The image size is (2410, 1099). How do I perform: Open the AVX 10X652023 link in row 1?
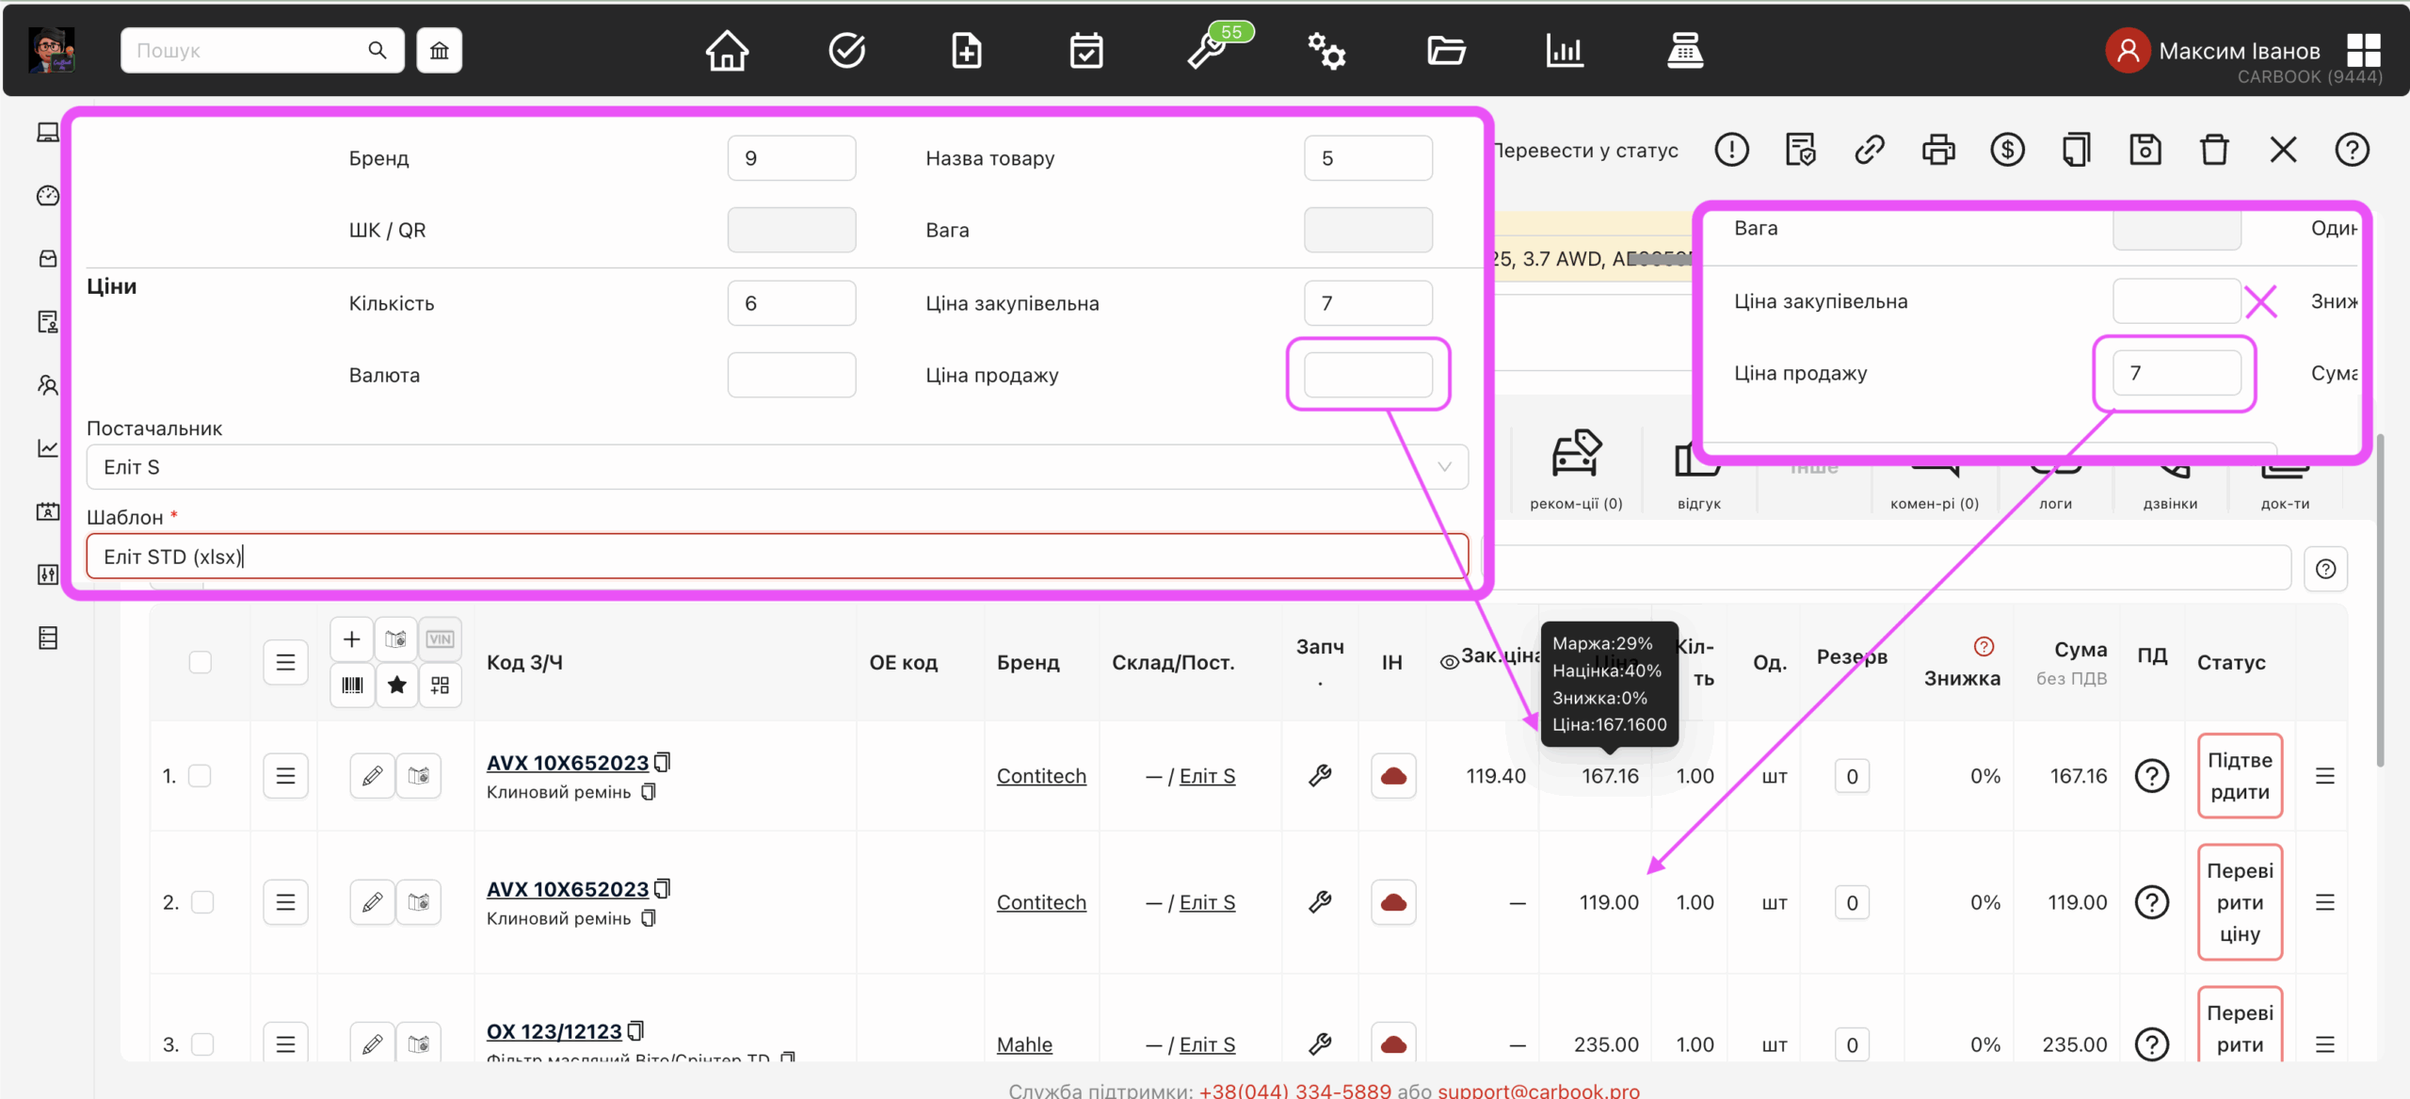[567, 763]
